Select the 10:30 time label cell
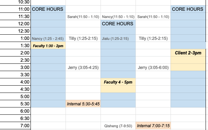Viewport: 208px width, 130px height. 15,2
